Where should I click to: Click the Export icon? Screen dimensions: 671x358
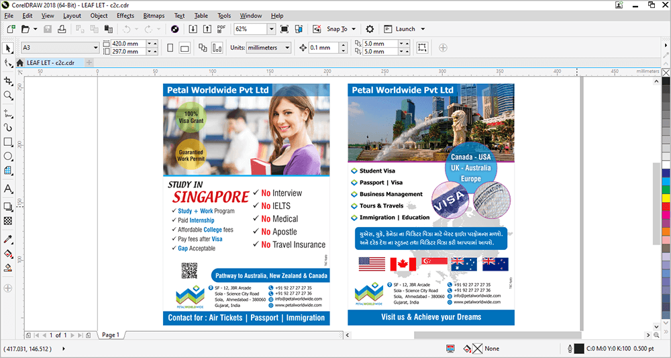coord(207,29)
